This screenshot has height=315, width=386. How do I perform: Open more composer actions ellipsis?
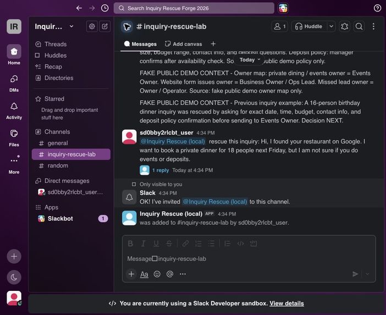click(x=183, y=274)
